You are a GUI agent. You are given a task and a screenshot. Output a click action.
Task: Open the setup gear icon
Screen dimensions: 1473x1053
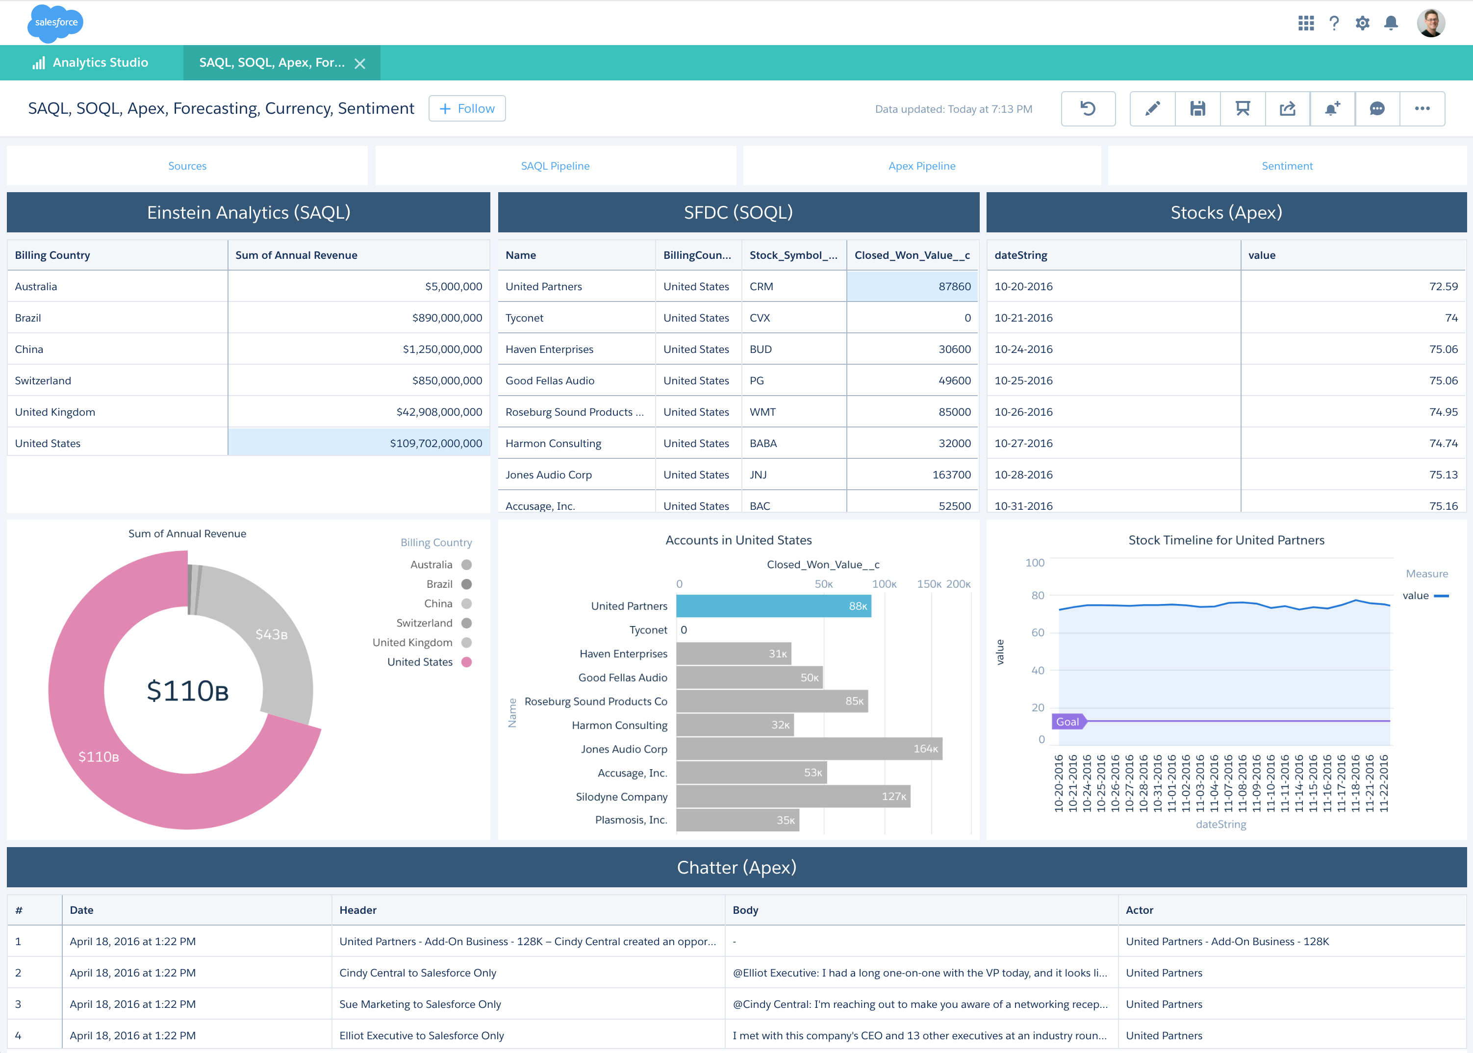coord(1362,24)
